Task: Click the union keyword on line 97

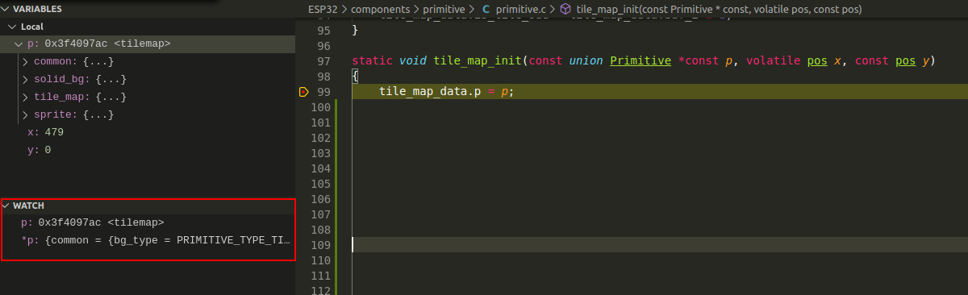Action: pos(586,61)
